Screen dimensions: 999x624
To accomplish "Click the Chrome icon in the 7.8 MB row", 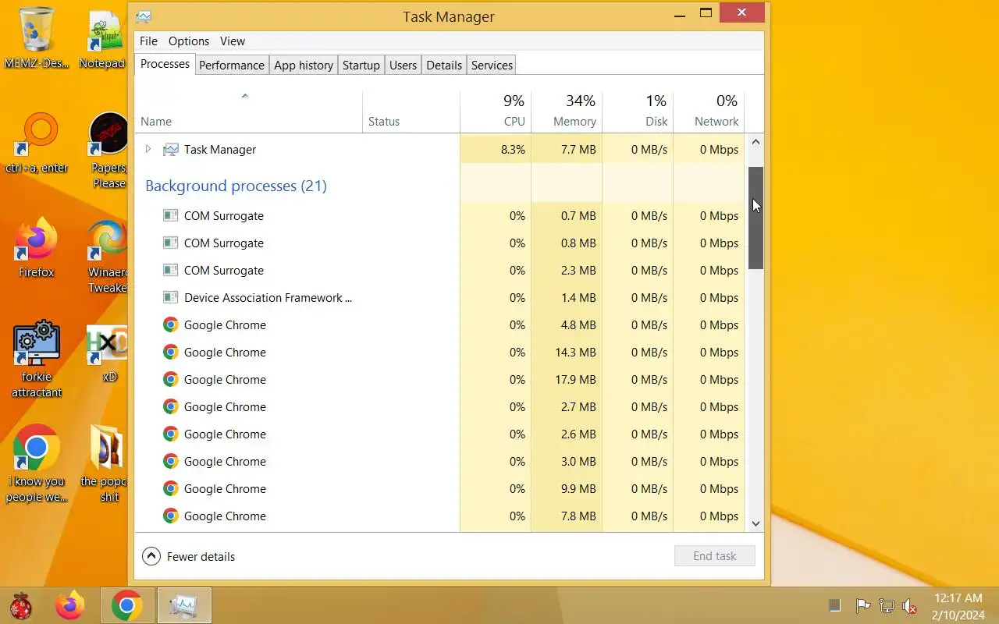I will pos(170,516).
